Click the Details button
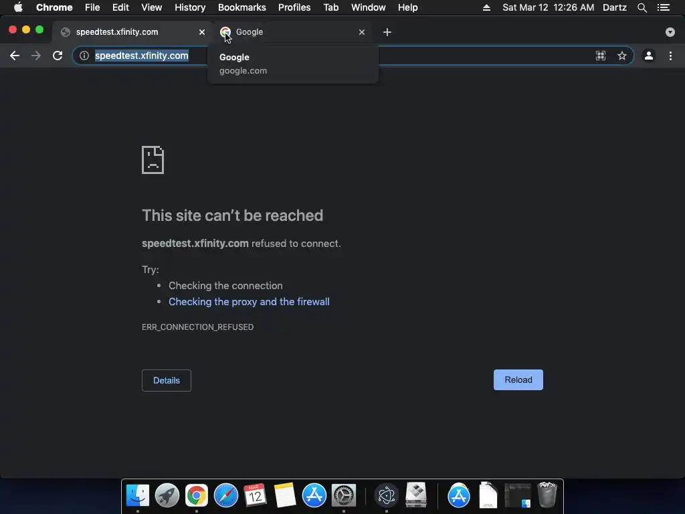685x514 pixels. (x=167, y=381)
